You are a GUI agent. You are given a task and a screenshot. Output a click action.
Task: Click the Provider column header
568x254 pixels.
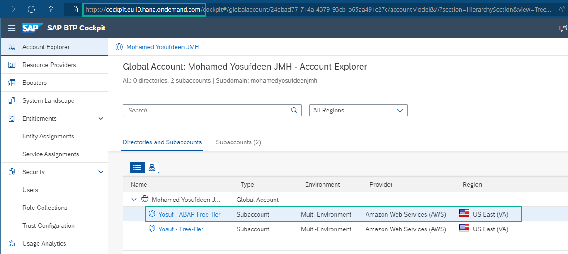[381, 184]
